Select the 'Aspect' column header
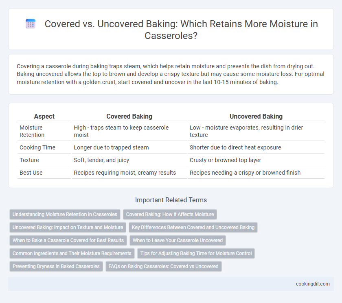 coord(44,117)
